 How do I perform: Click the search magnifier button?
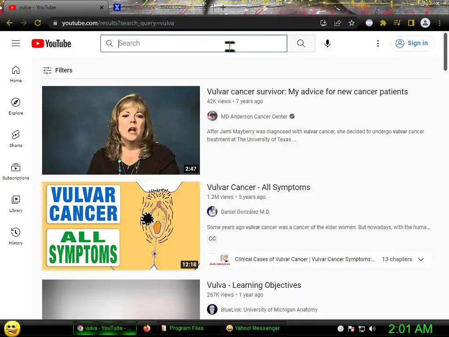(301, 43)
